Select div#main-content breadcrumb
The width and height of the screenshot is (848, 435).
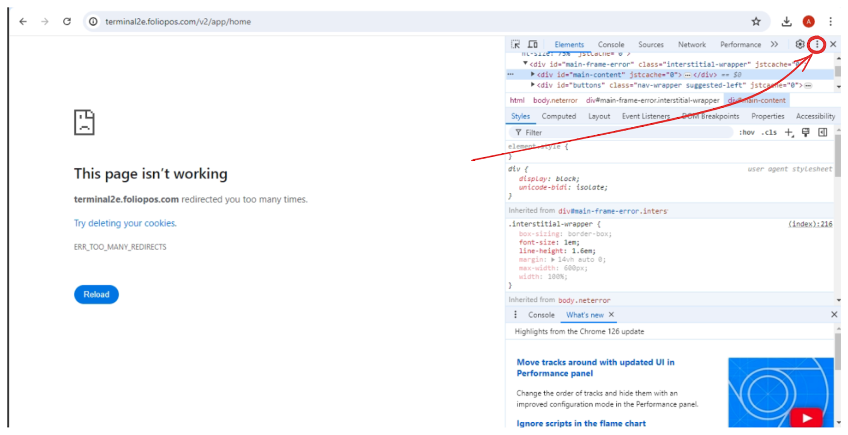(756, 100)
